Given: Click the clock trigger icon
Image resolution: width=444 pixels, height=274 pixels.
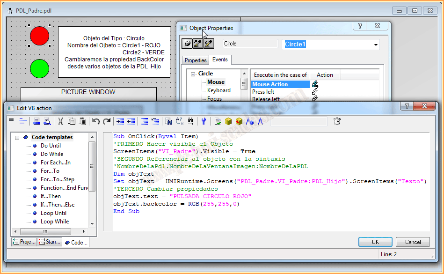Looking at the screenshot, I should [337, 121].
